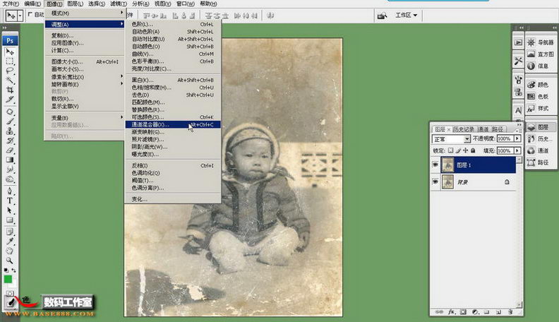Screen dimensions: 559x322
Task: Select the Brush tool
Action: (x=10, y=121)
